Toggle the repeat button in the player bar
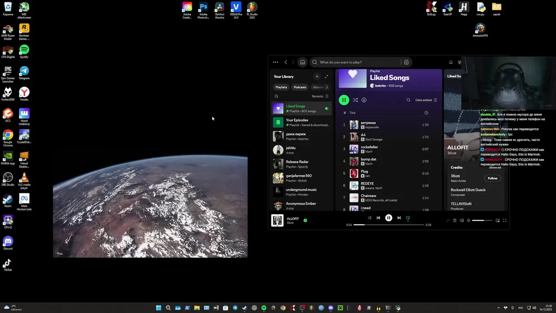Image resolution: width=556 pixels, height=313 pixels. coord(408,218)
